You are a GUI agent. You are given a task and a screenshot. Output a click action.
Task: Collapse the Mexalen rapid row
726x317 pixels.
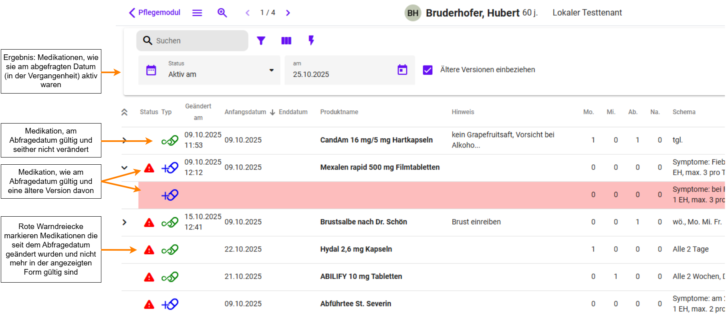coord(125,167)
